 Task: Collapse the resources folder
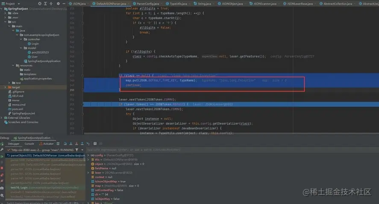pos(13,65)
